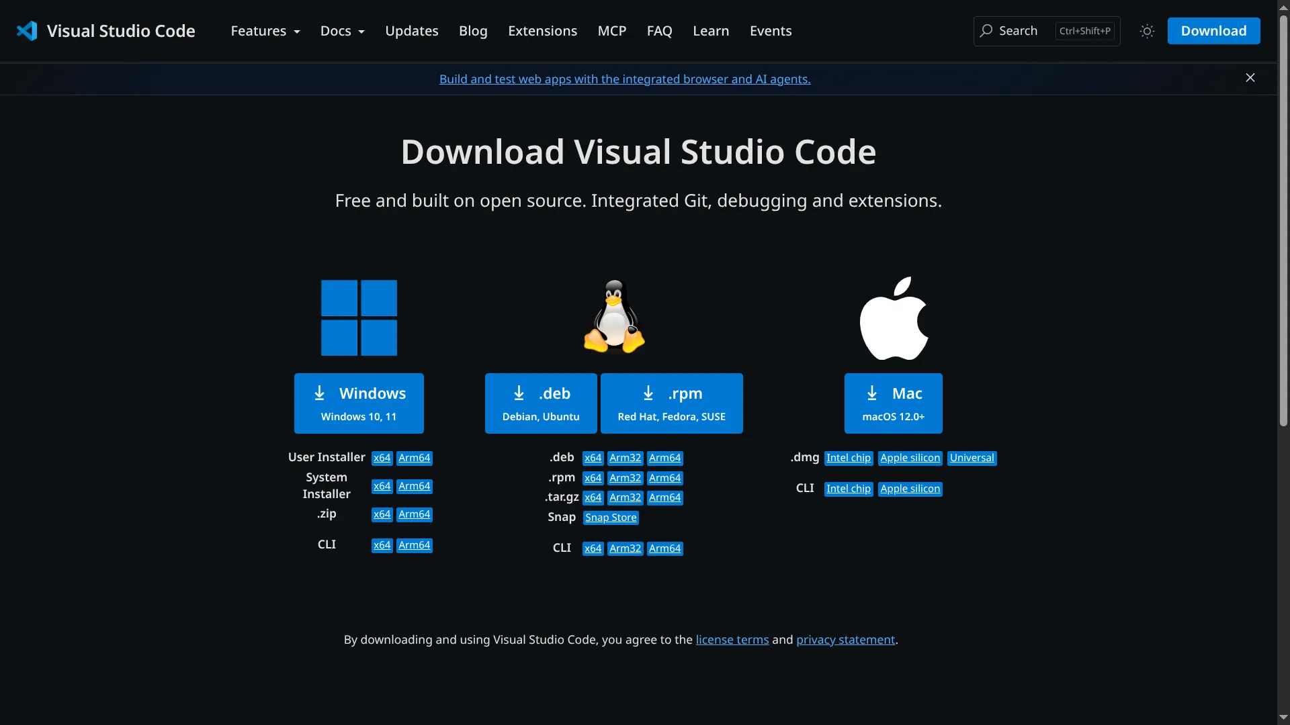
Task: Click the "Free and built on open source" tagline
Action: tap(638, 201)
